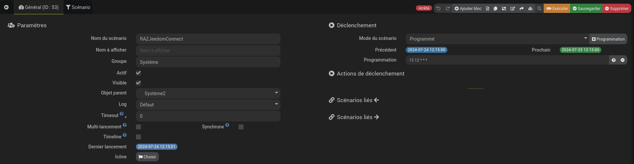
Task: Enable the Synchrone checkbox
Action: pyautogui.click(x=241, y=127)
